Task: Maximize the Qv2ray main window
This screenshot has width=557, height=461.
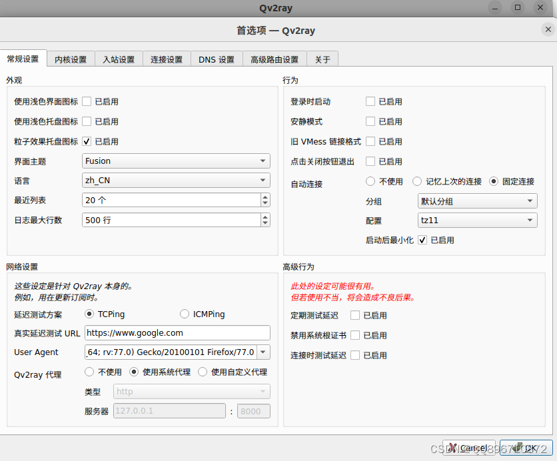Action: tap(518, 7)
